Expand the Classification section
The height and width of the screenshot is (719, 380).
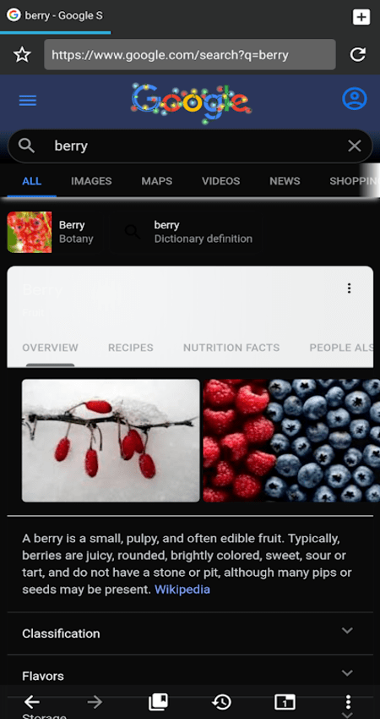pos(190,634)
